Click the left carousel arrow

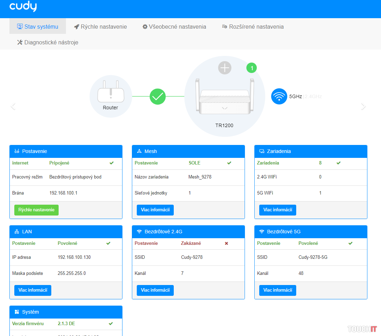tap(13, 107)
